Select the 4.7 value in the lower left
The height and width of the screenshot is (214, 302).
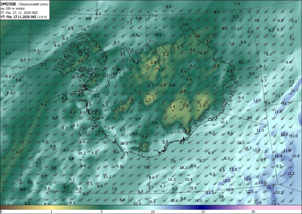[x=66, y=187]
